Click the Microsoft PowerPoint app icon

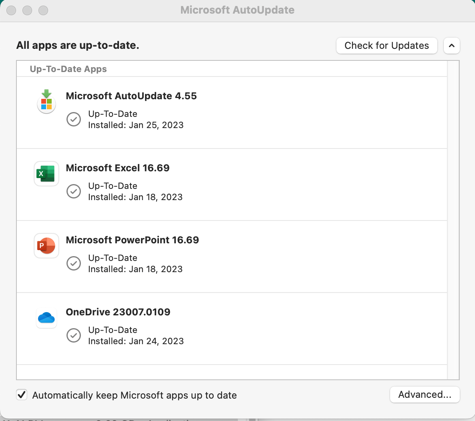click(x=46, y=246)
